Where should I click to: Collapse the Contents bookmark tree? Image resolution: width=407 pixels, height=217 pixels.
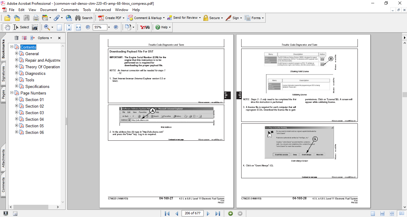pos(12,47)
